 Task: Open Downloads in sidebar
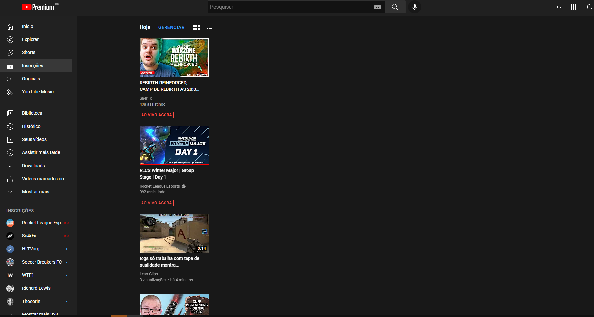(36, 166)
